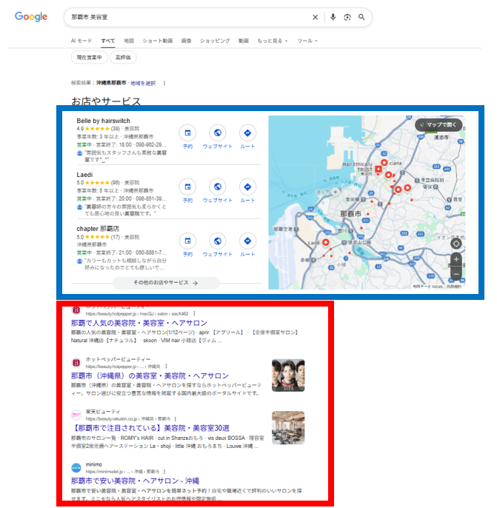The width and height of the screenshot is (497, 508).
Task: Click the 予約 icon for Belle by hairswitch
Action: (187, 133)
